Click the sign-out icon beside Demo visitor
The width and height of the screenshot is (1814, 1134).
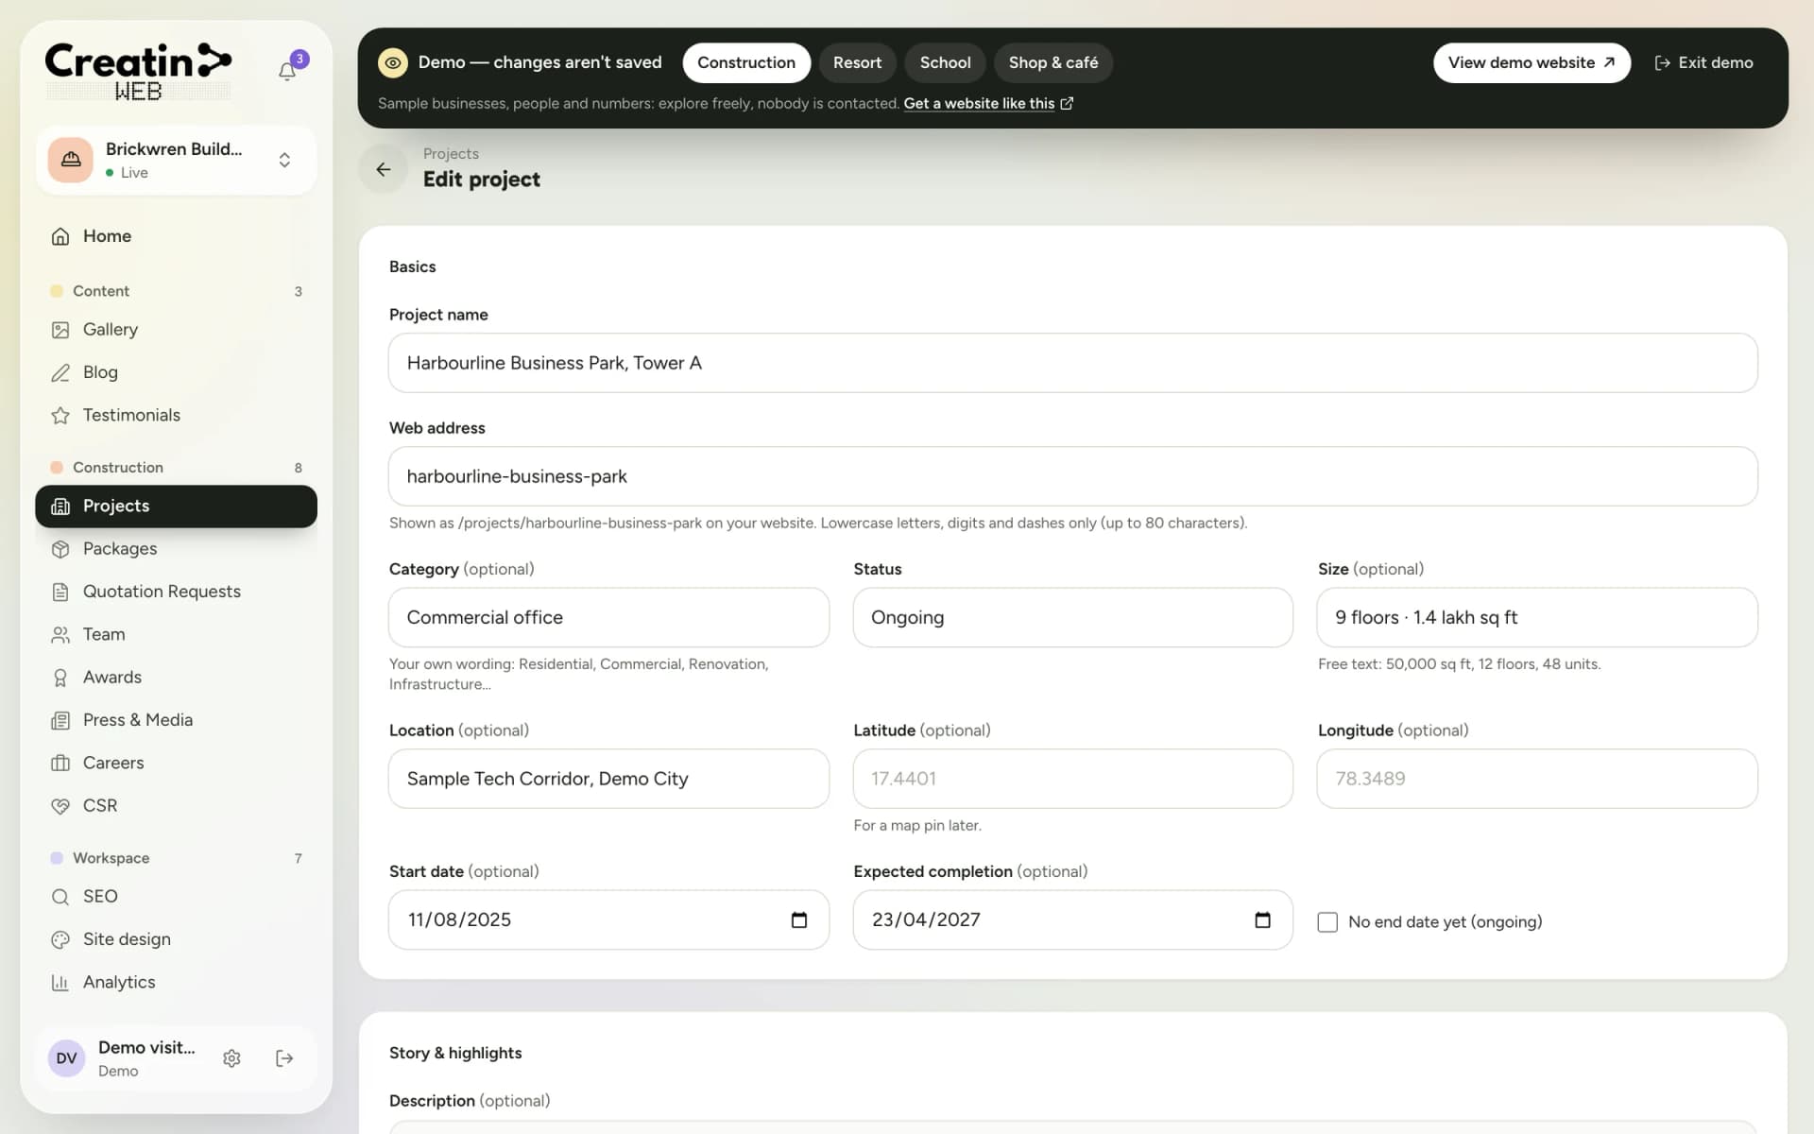[x=284, y=1058]
